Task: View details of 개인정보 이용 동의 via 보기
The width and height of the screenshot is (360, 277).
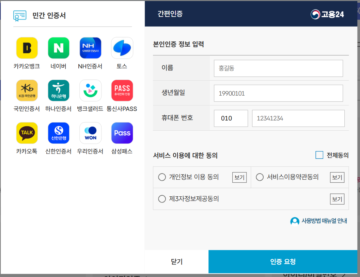Action: (239, 177)
